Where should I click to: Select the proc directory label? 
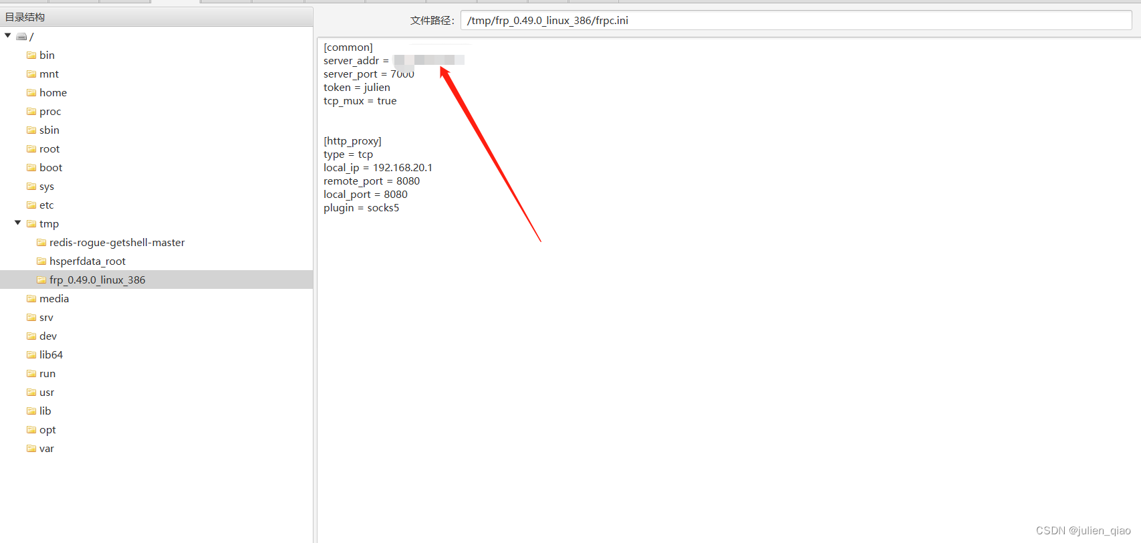(50, 112)
